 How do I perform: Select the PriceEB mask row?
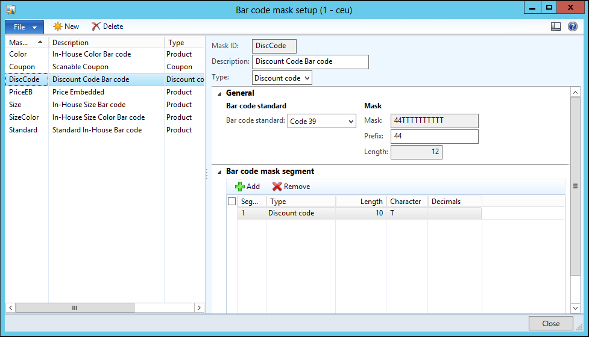pos(21,92)
